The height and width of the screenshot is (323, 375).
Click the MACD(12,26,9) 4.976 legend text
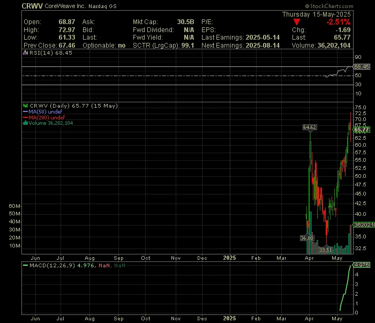62,265
